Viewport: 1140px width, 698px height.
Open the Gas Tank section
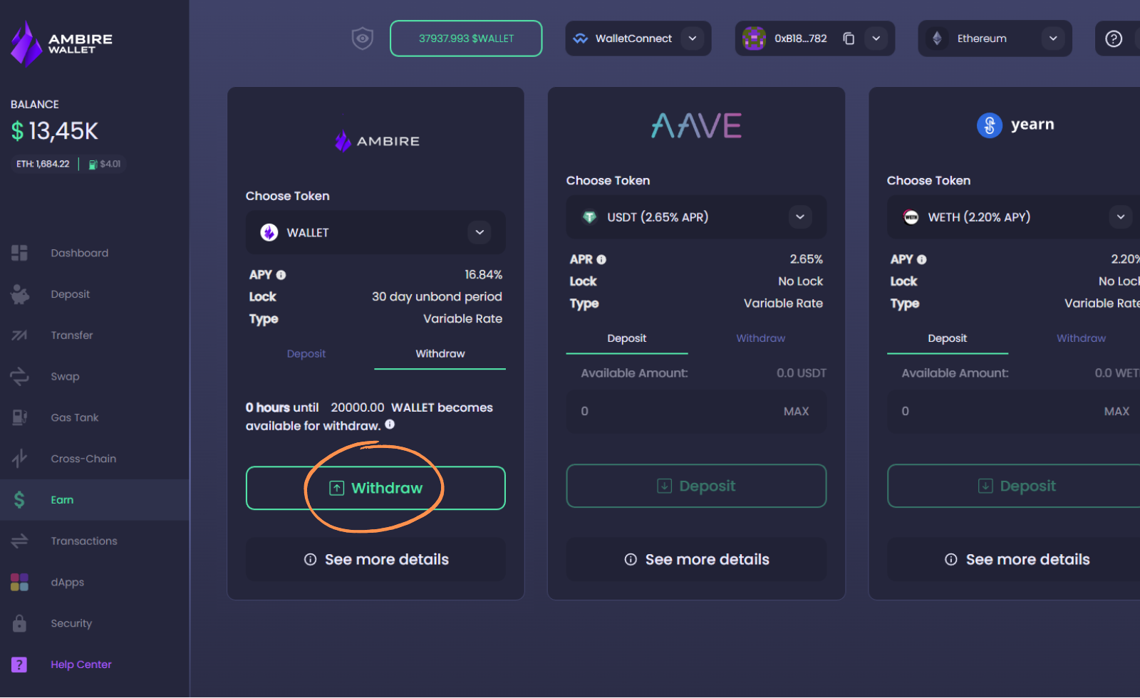click(74, 417)
